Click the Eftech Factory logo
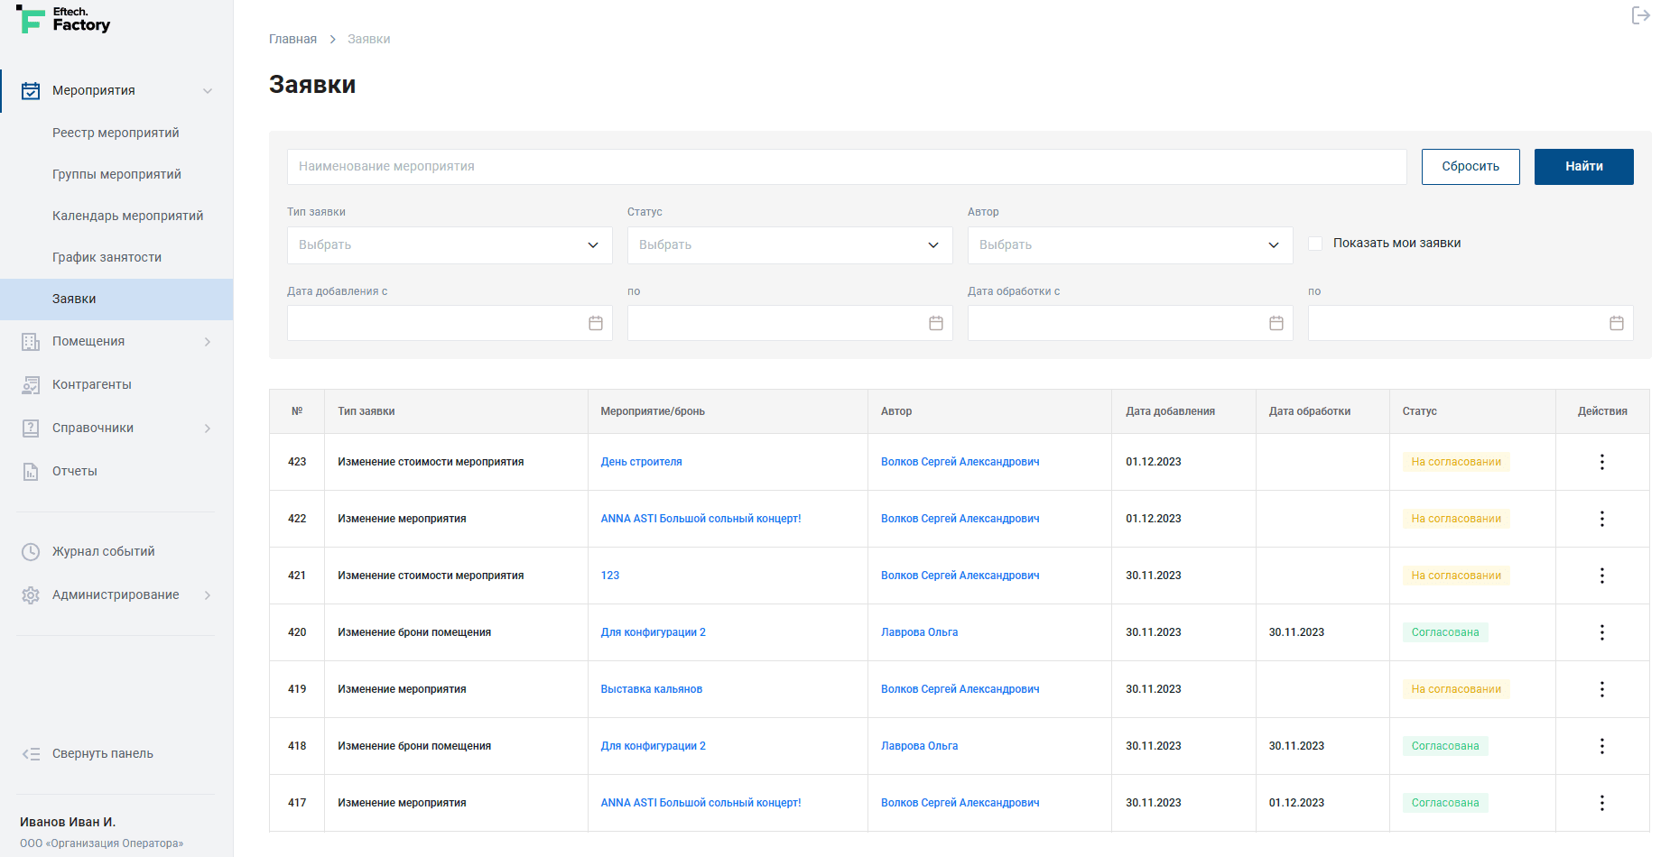 [x=64, y=20]
